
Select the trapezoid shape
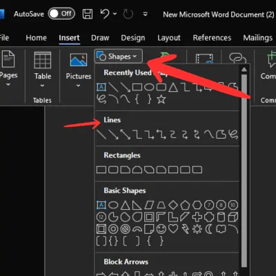[x=161, y=205]
